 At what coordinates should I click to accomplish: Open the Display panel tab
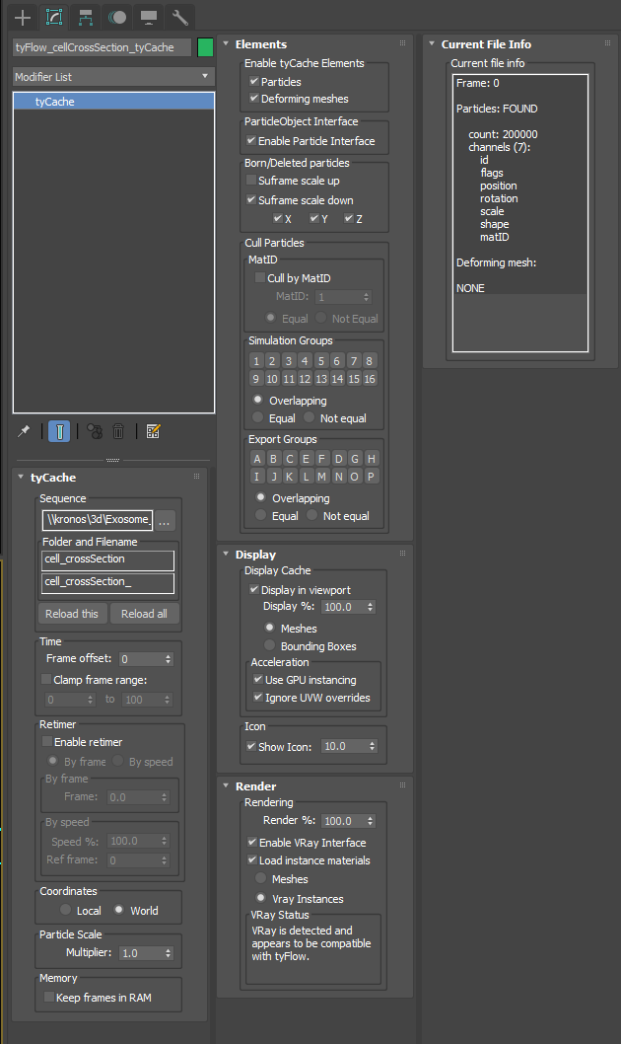click(x=148, y=18)
